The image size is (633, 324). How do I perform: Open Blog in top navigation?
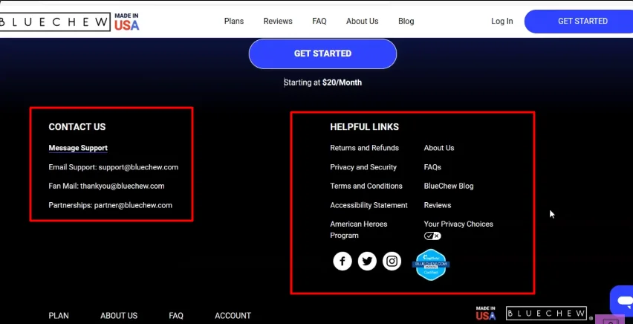[406, 21]
